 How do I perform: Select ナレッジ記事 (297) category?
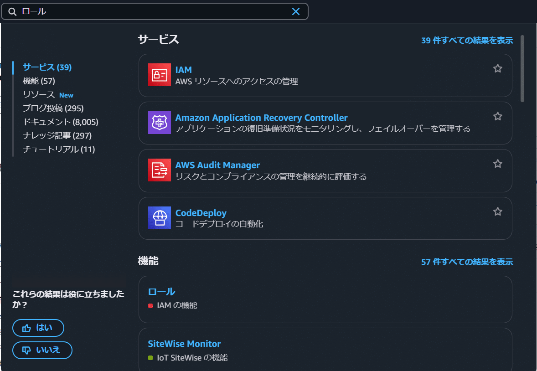[57, 136]
